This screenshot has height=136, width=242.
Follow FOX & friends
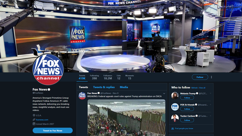tap(187, 109)
